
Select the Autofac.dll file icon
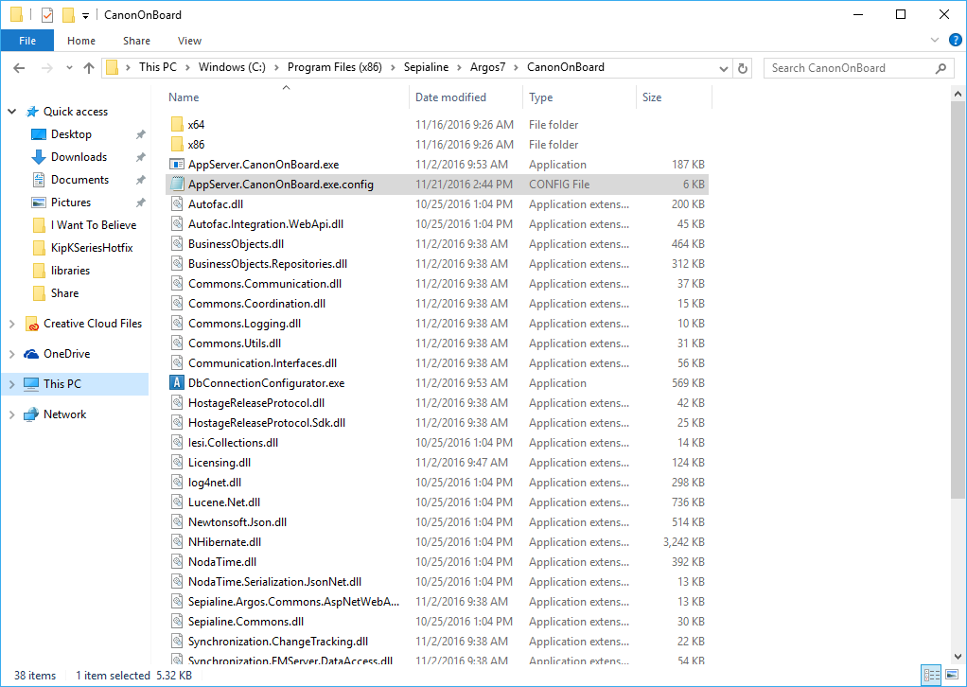tap(177, 204)
